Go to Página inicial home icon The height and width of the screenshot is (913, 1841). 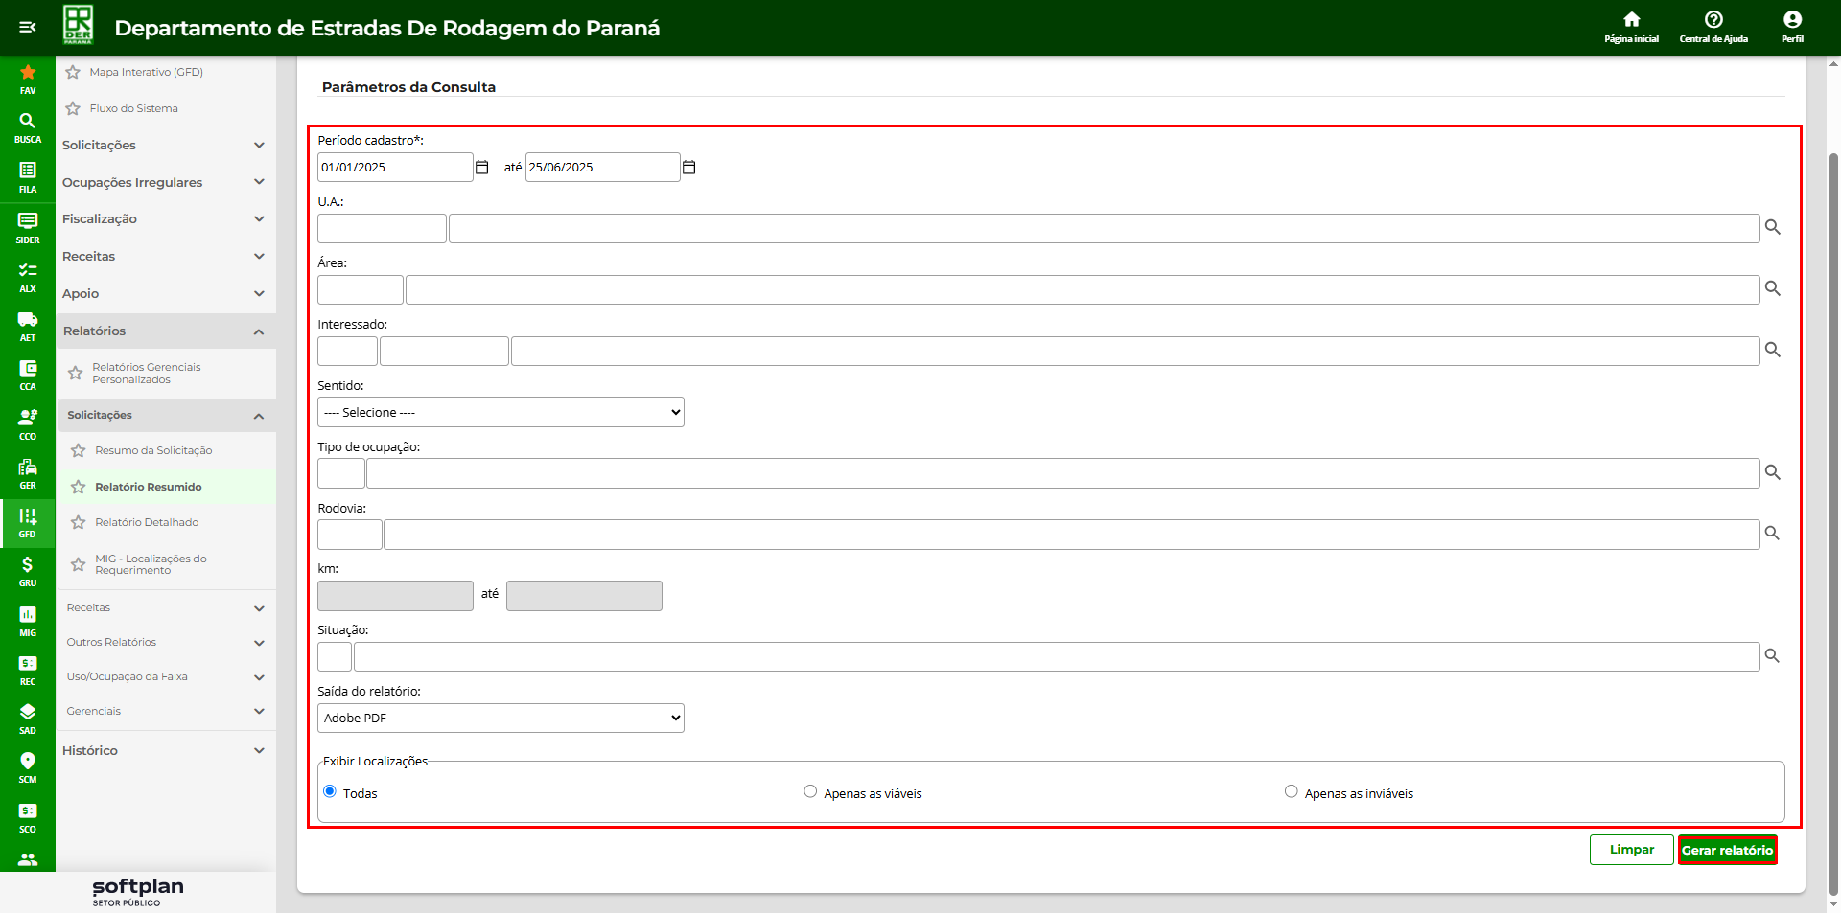tap(1631, 26)
